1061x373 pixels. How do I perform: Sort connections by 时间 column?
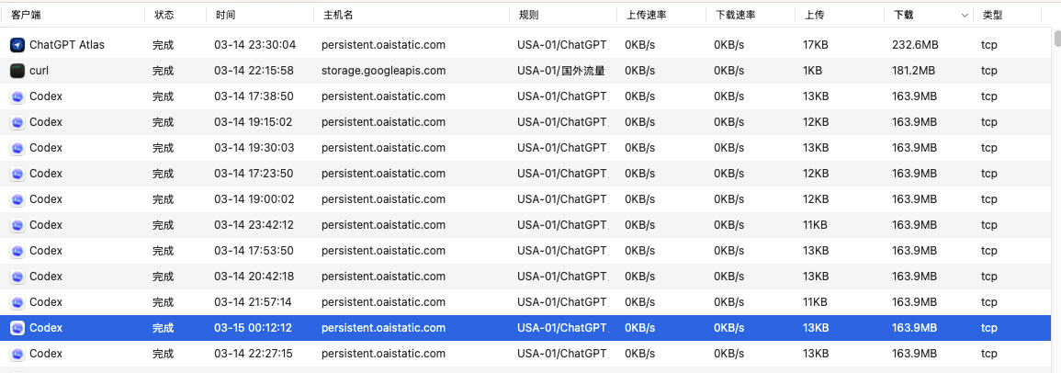(225, 16)
